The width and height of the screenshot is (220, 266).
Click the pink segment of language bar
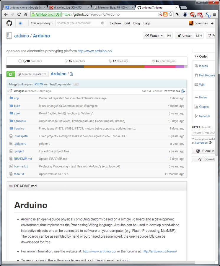(x=160, y=67)
